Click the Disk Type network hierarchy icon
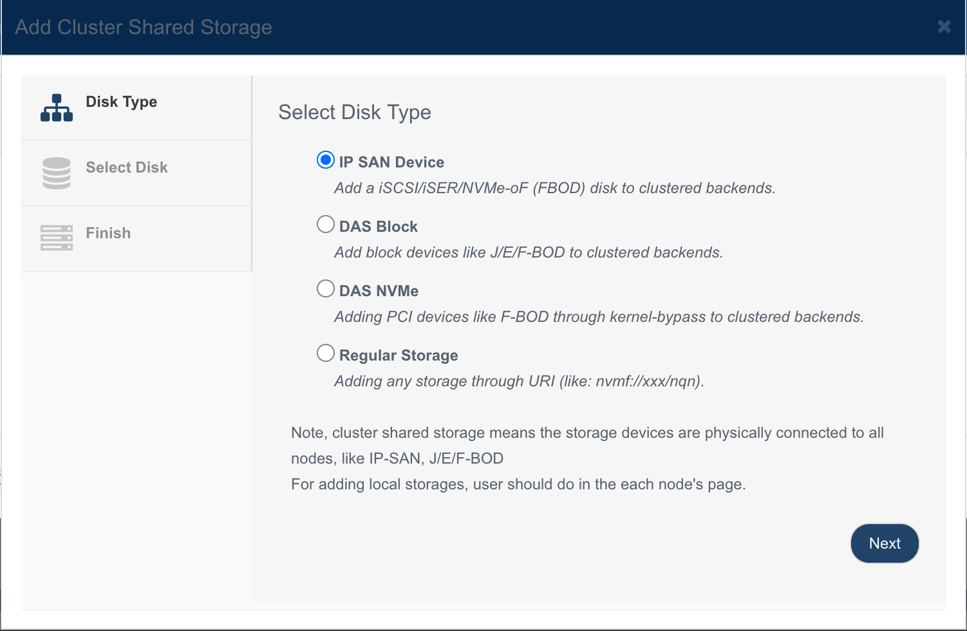Image resolution: width=967 pixels, height=631 pixels. 57,108
